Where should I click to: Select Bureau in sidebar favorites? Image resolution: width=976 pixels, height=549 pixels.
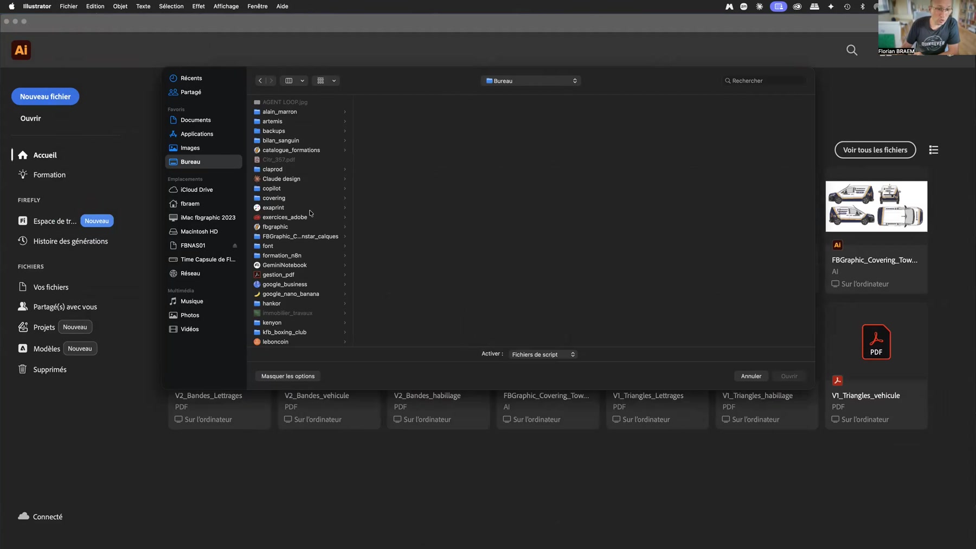(x=203, y=162)
